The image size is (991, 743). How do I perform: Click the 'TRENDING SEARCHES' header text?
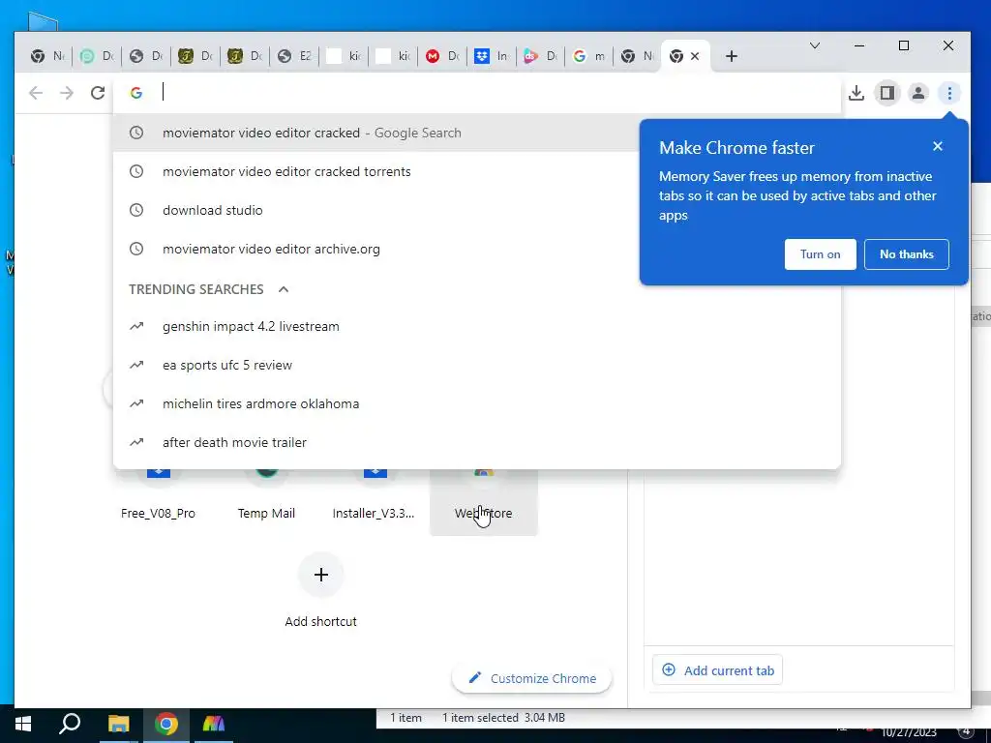click(x=195, y=289)
